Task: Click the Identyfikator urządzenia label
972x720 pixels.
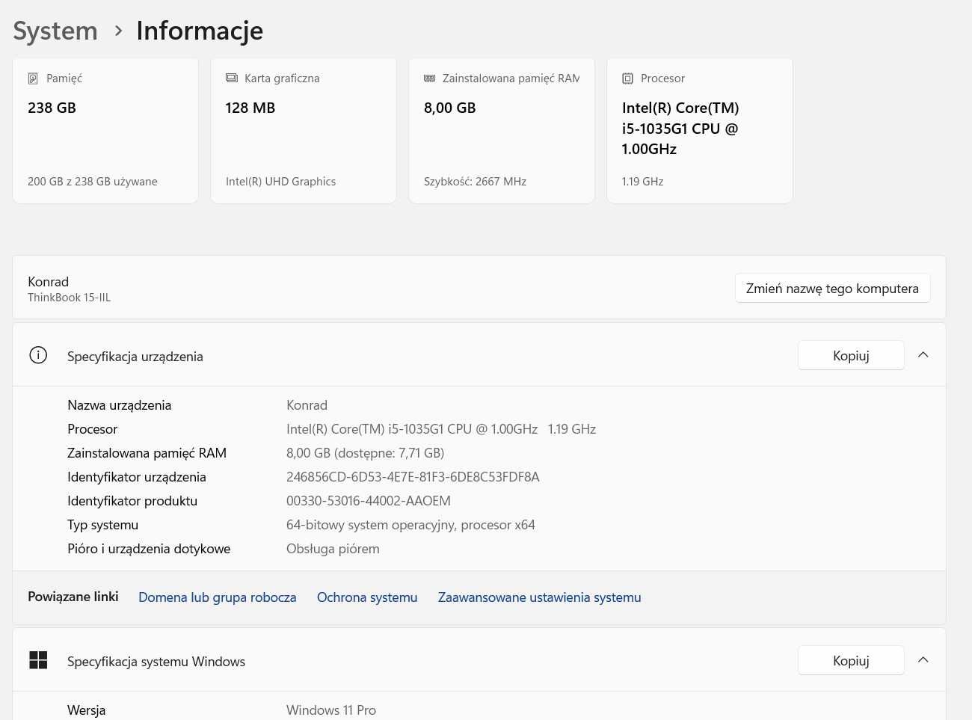Action: pyautogui.click(x=137, y=477)
